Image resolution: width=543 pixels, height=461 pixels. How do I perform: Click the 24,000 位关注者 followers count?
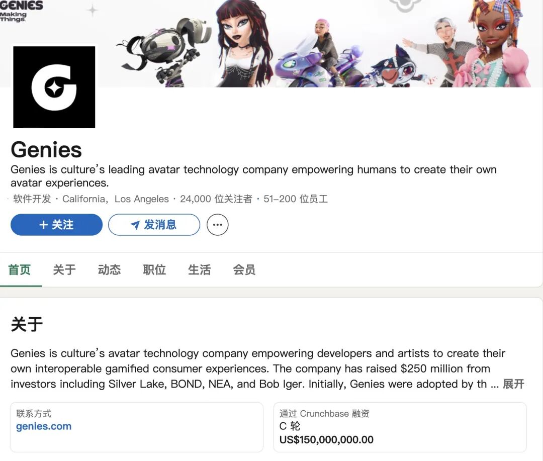pos(216,199)
